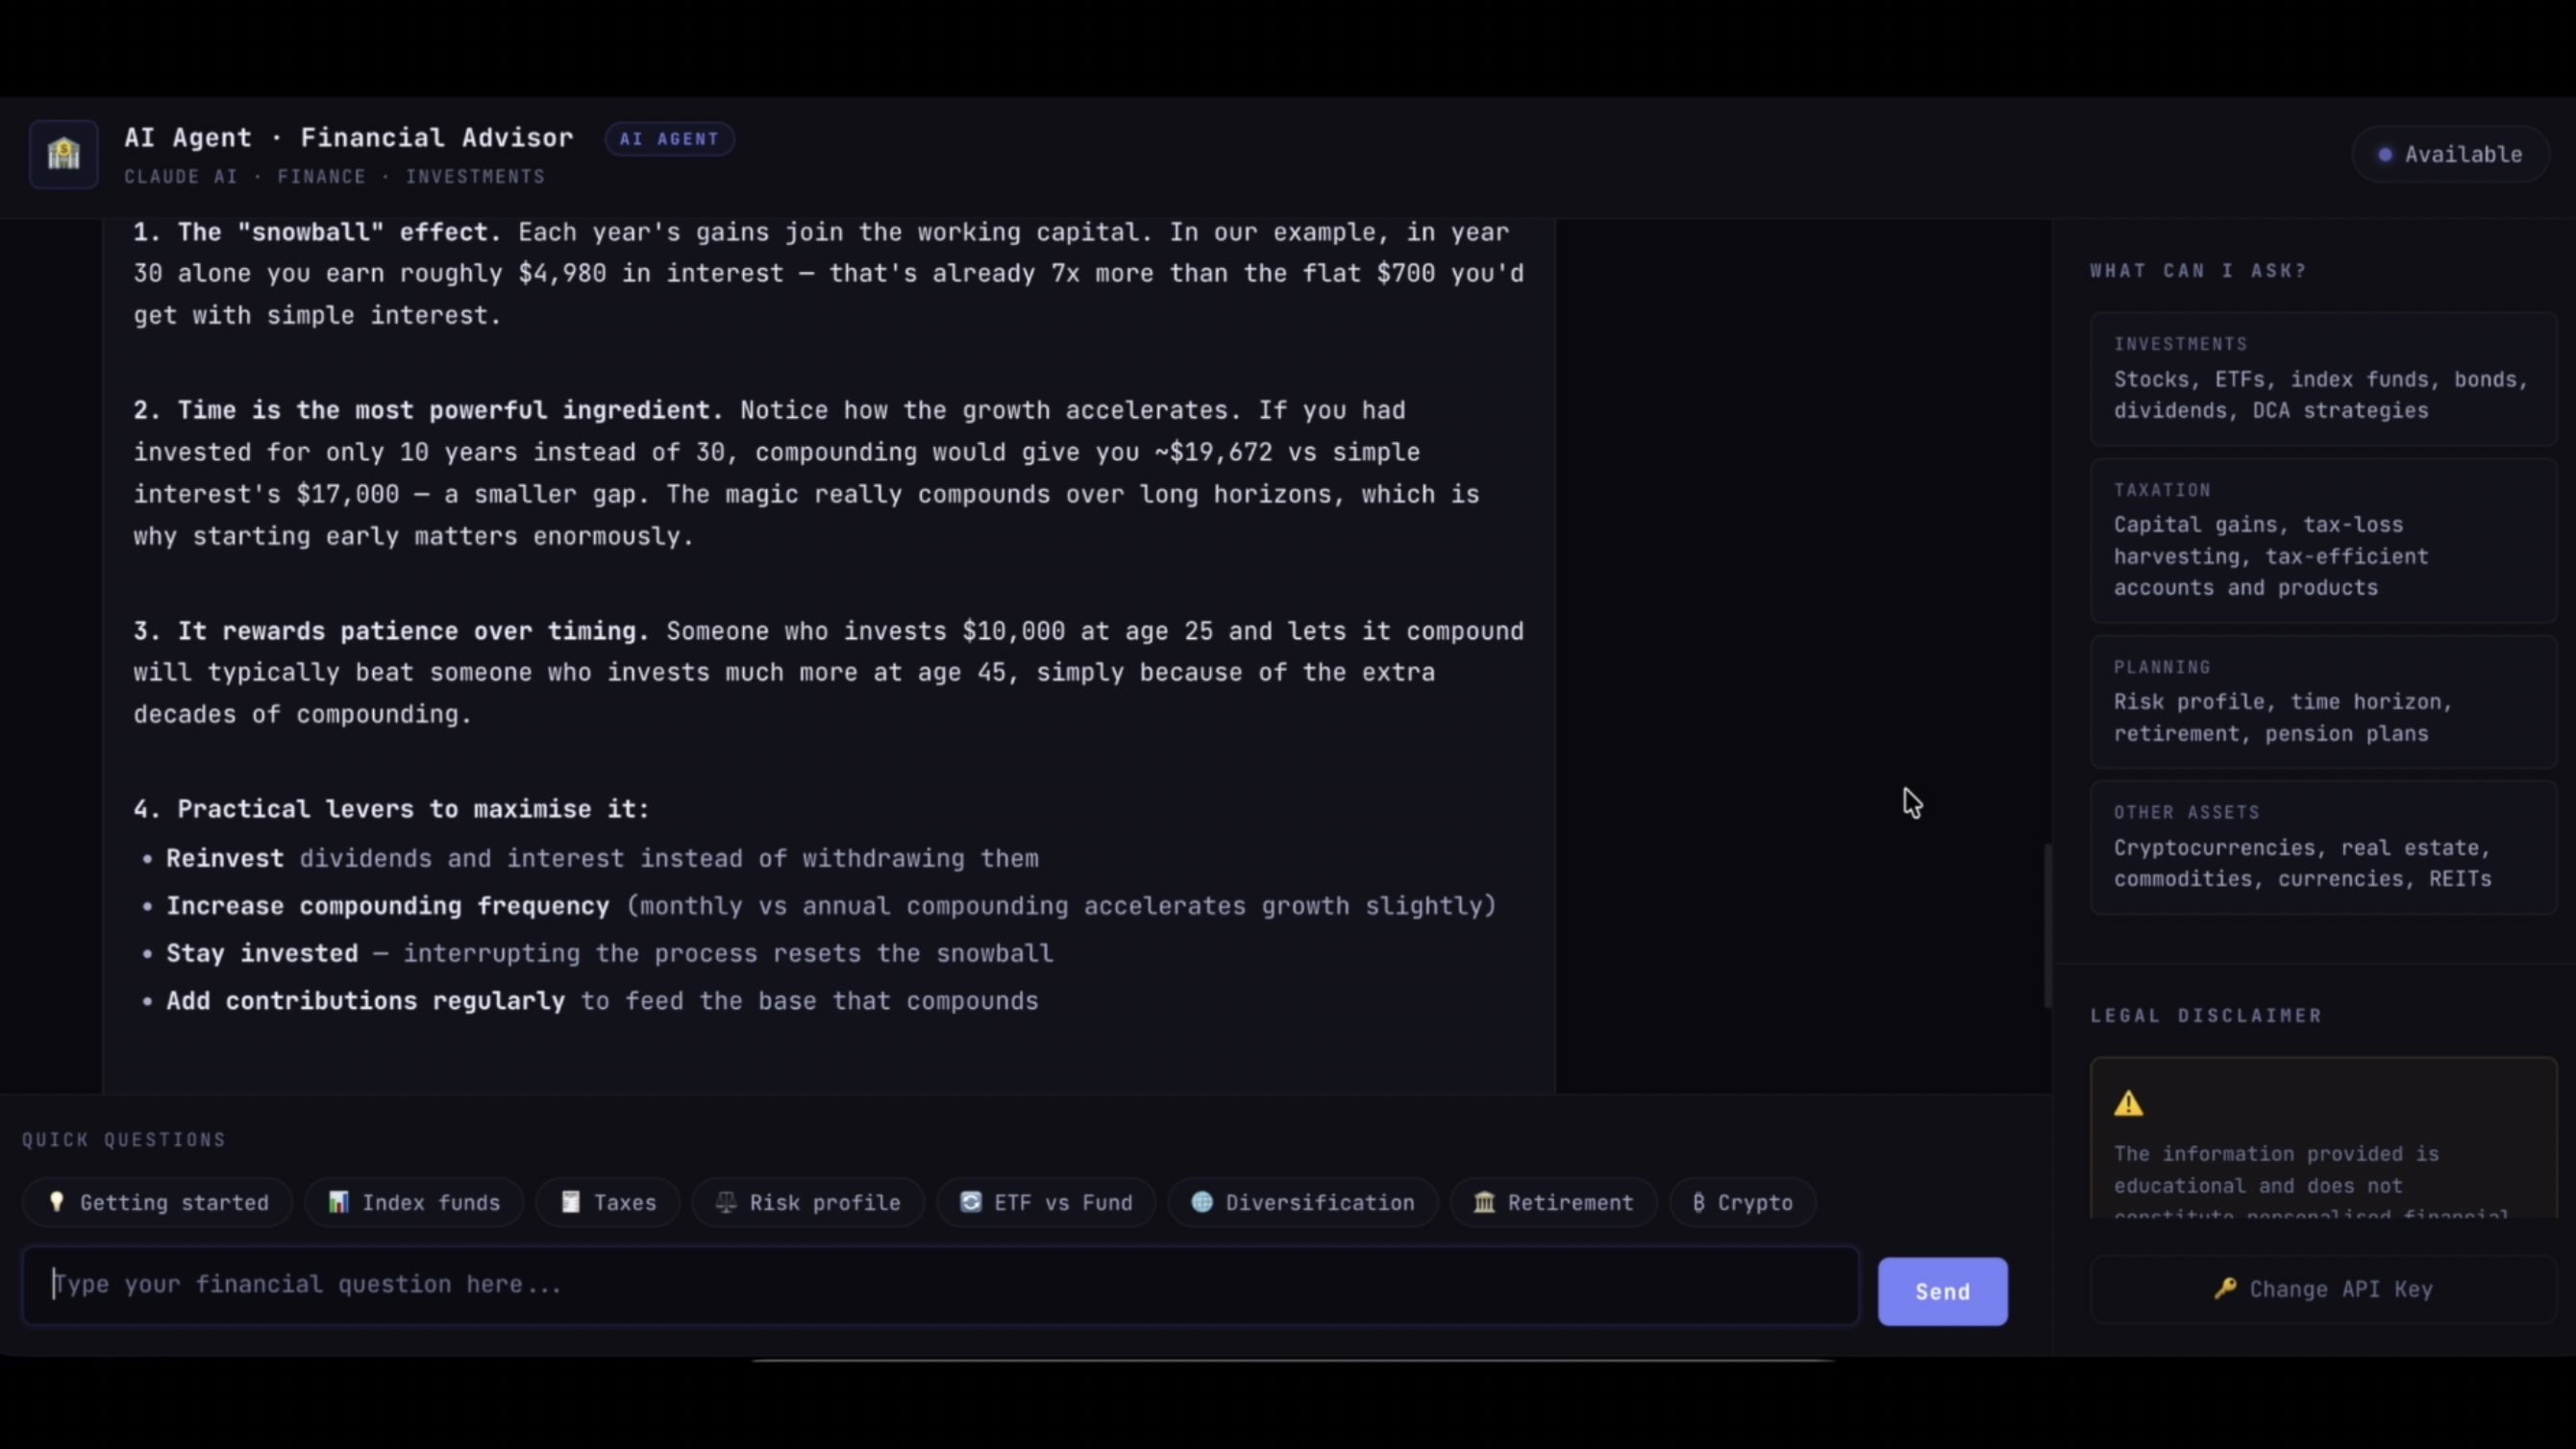Click the chat scrollbar thumb
This screenshot has height=1449, width=2576.
coord(2047,925)
